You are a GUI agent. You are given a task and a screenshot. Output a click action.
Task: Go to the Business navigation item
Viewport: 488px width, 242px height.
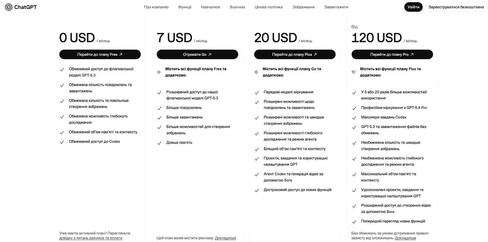[x=237, y=7]
